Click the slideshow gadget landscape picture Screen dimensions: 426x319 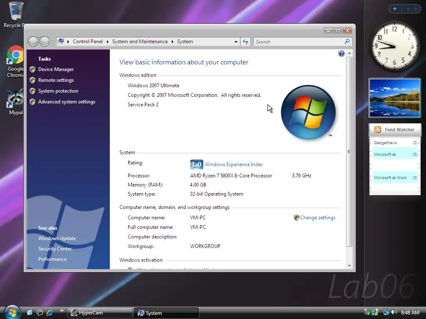[x=394, y=98]
